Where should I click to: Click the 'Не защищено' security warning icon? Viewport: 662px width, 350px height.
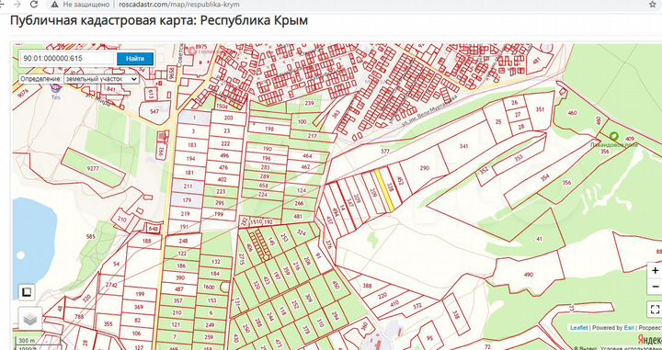(54, 5)
